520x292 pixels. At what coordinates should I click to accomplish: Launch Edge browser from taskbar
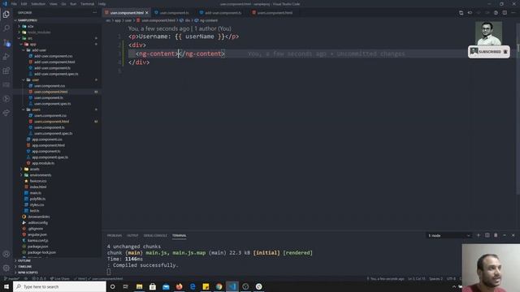(x=193, y=286)
